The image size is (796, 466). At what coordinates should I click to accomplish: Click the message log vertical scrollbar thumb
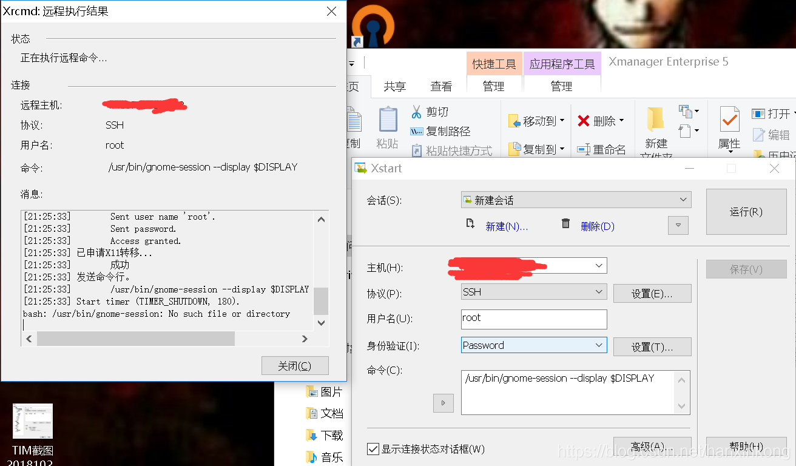321,301
